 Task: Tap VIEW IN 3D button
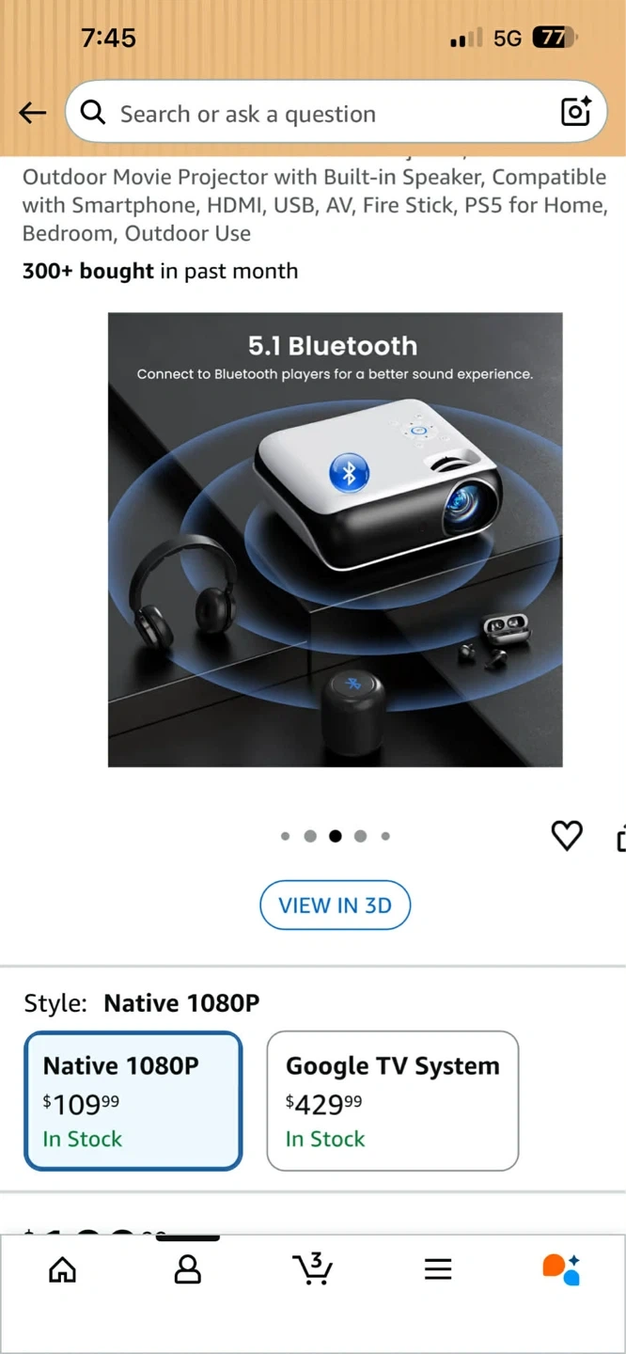tap(336, 905)
